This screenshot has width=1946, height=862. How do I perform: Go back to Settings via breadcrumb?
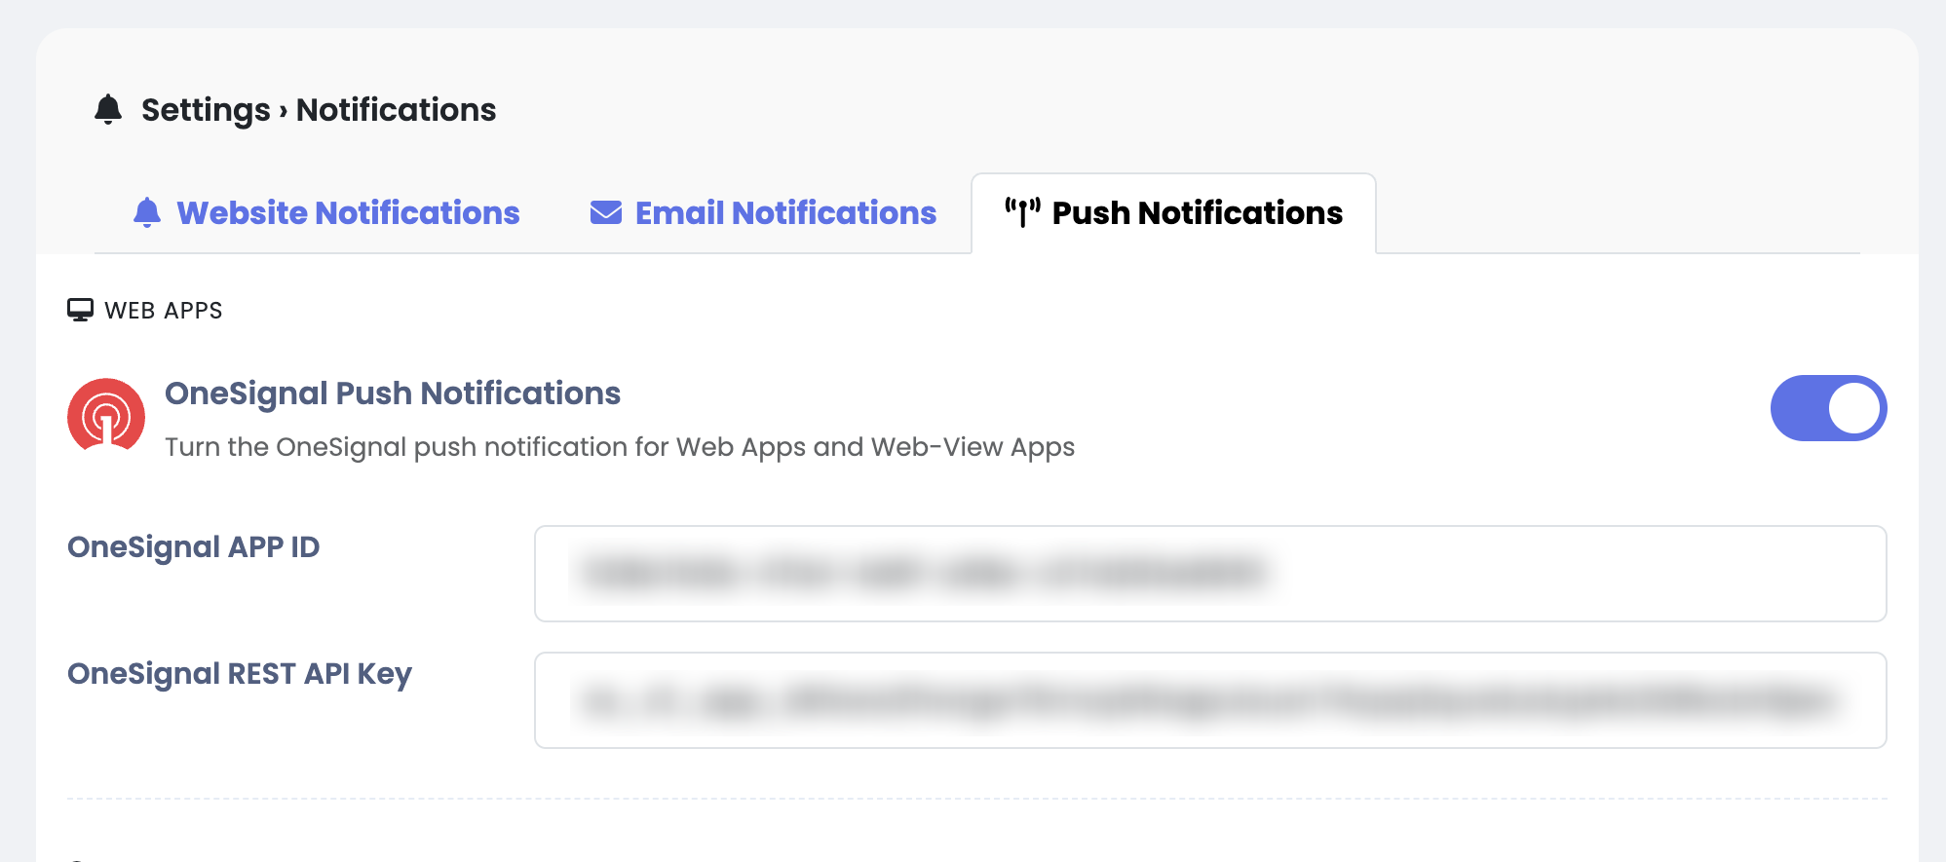click(x=206, y=110)
